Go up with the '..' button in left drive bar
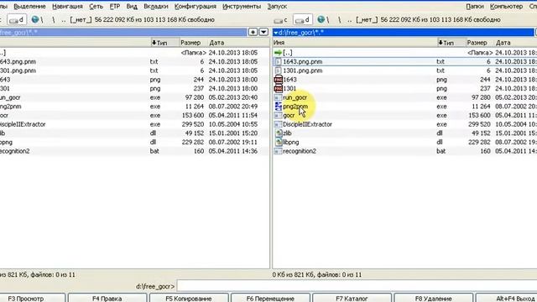Viewport: 537px width, 302px height. [x=63, y=20]
